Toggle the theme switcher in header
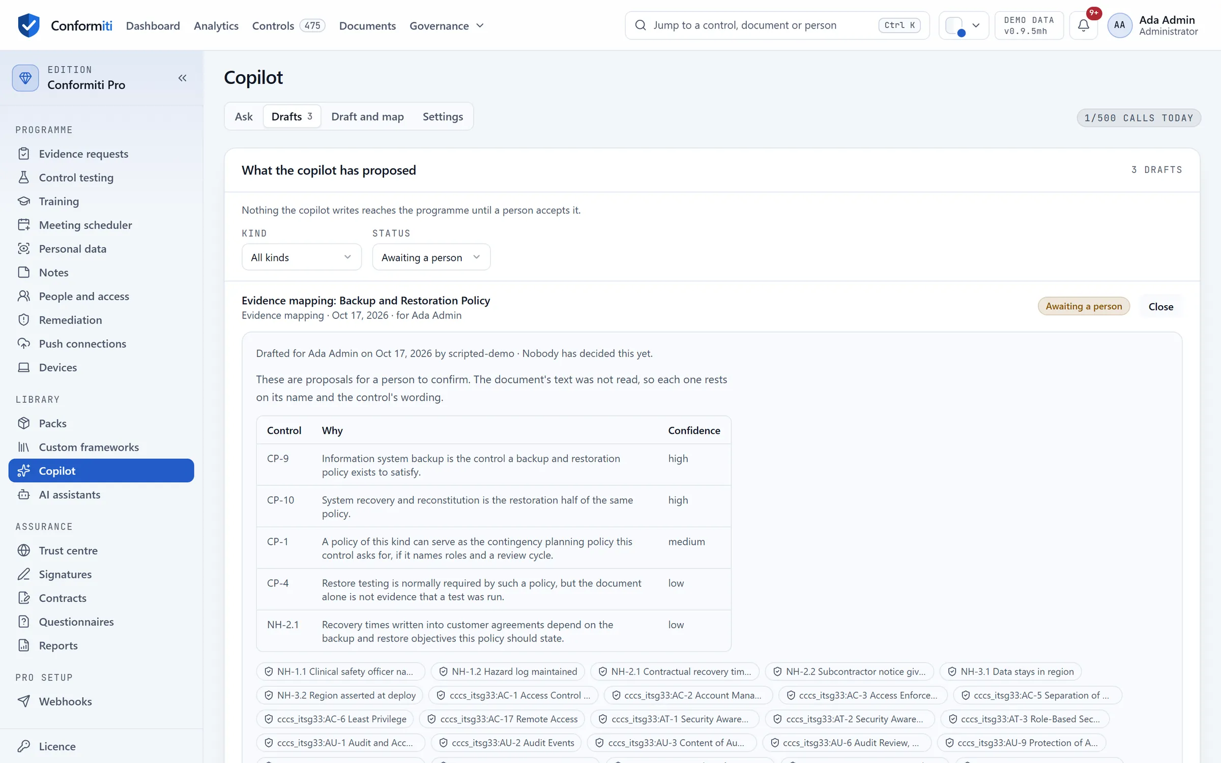Image resolution: width=1221 pixels, height=763 pixels. [x=964, y=25]
